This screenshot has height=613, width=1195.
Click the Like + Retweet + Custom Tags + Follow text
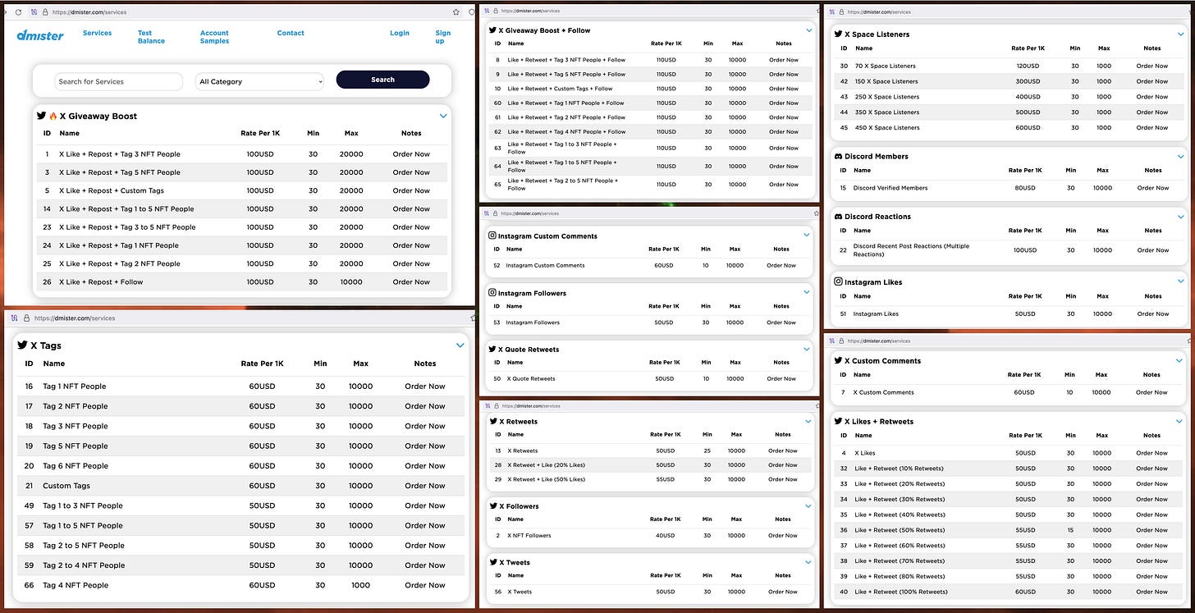pos(560,89)
